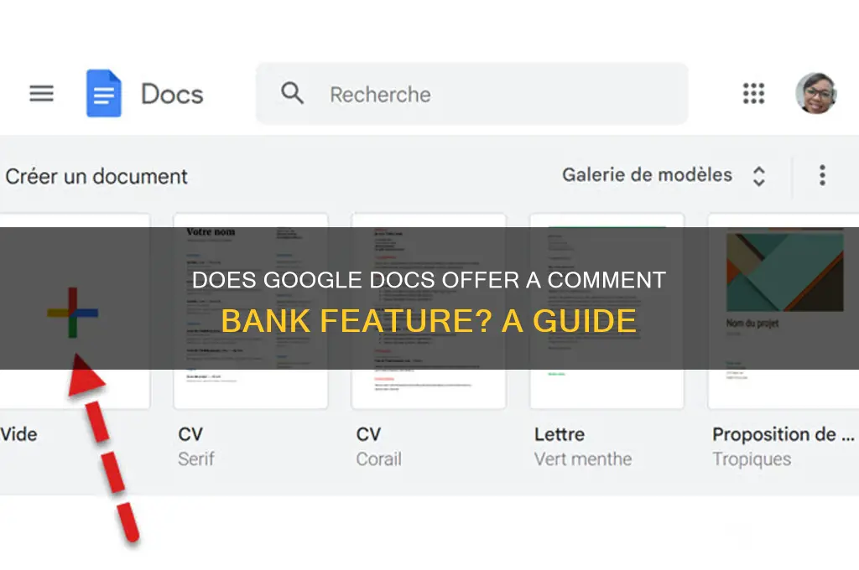Click the Docs title text

click(172, 94)
